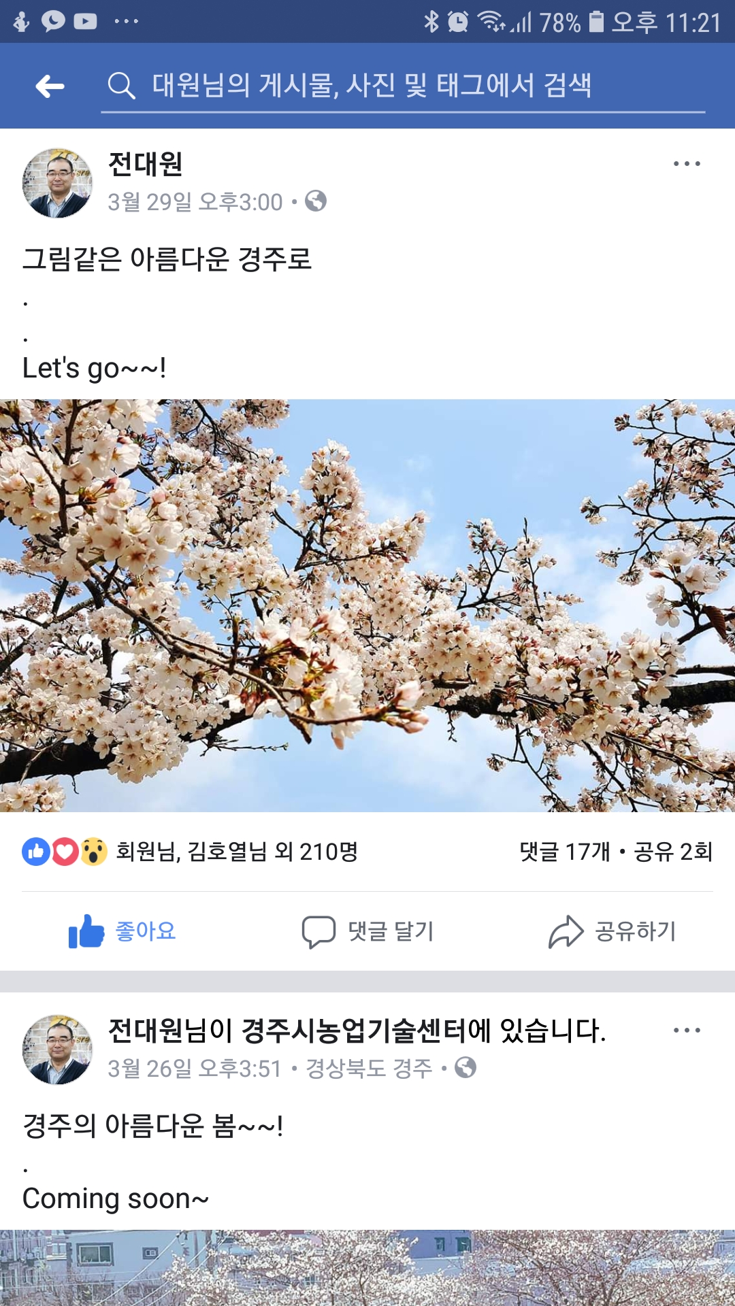The height and width of the screenshot is (1306, 735).
Task: Open the first post's three-dot options menu
Action: (687, 163)
